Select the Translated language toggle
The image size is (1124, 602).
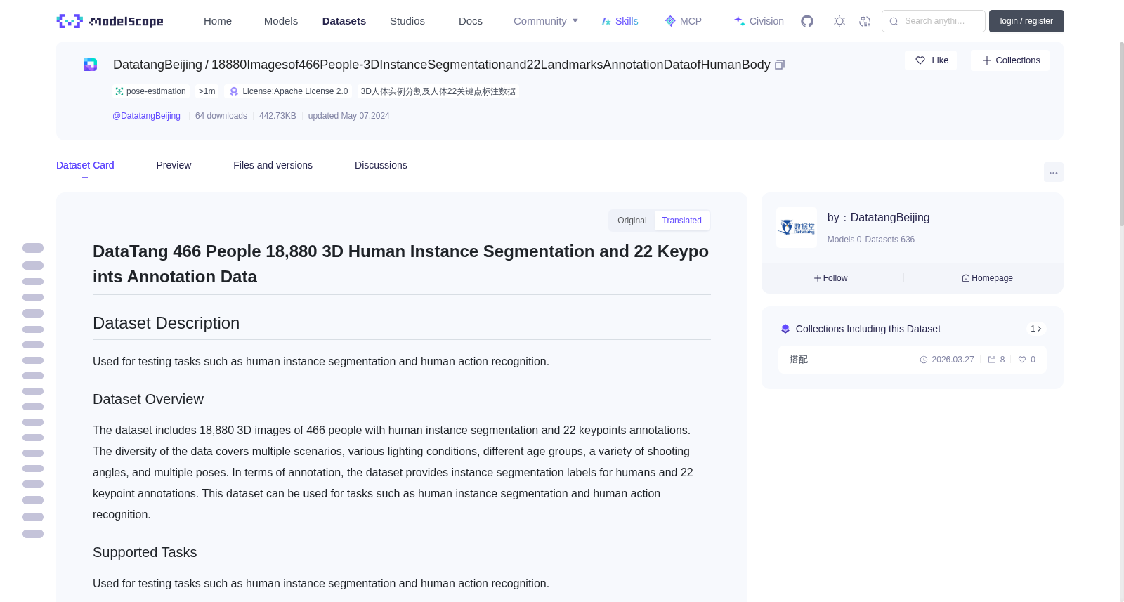(681, 221)
